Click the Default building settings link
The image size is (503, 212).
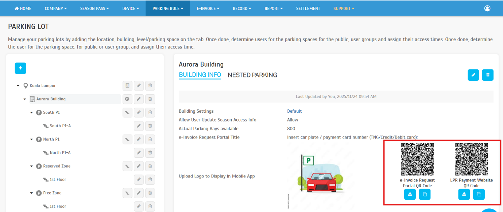[x=294, y=111]
